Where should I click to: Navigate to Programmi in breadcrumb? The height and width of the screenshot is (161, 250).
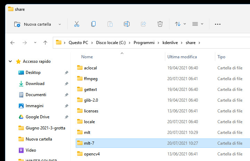144,43
